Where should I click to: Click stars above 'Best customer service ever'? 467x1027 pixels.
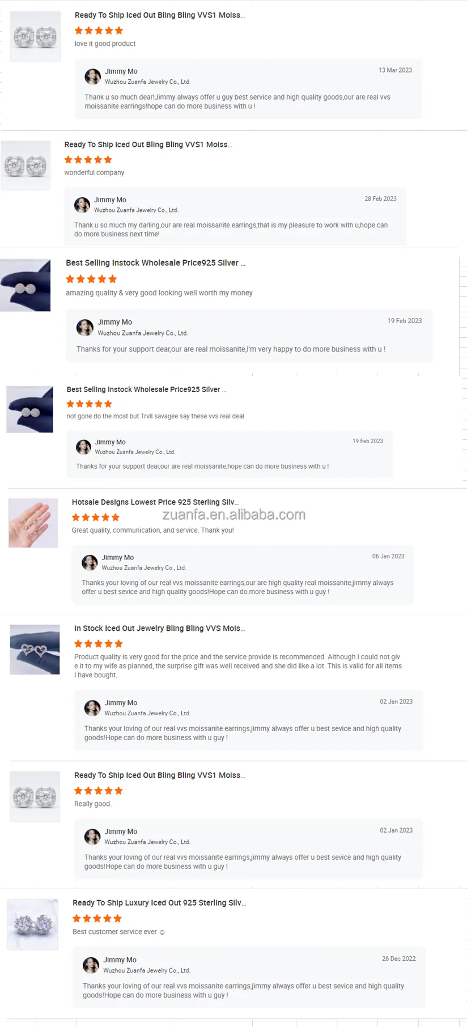pyautogui.click(x=97, y=918)
